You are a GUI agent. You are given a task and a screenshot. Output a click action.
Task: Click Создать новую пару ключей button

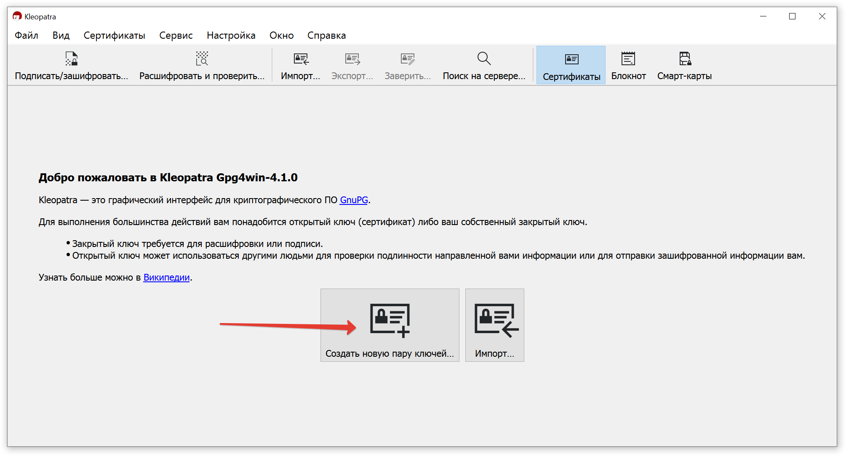390,325
